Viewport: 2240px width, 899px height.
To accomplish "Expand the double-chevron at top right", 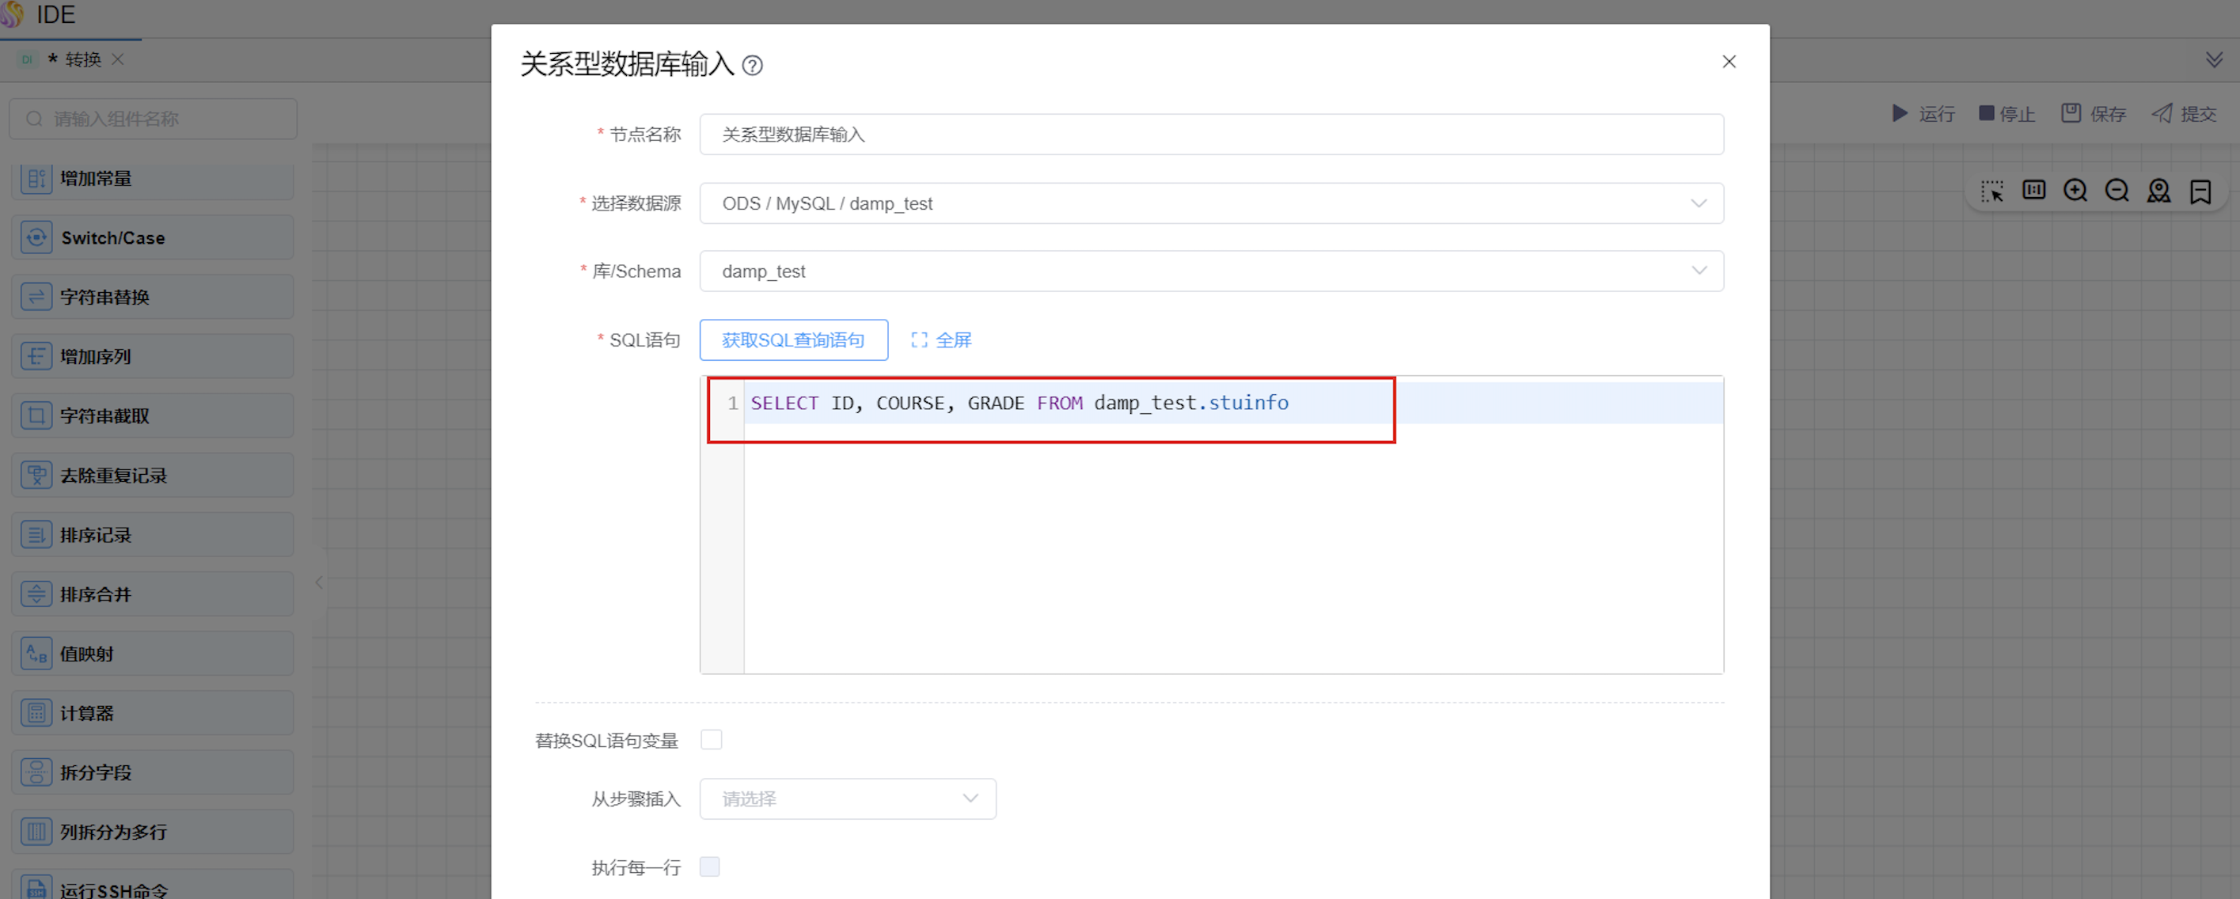I will pos(2214,59).
